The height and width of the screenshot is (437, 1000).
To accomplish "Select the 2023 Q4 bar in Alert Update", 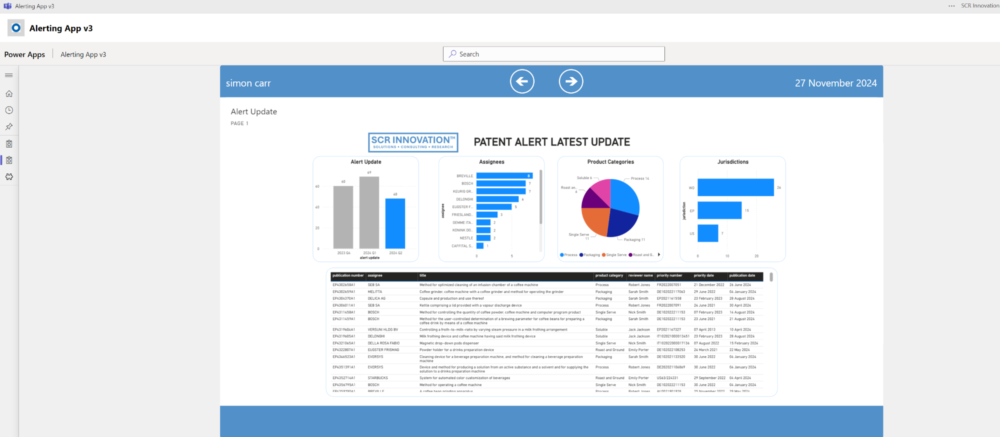I will tap(343, 217).
